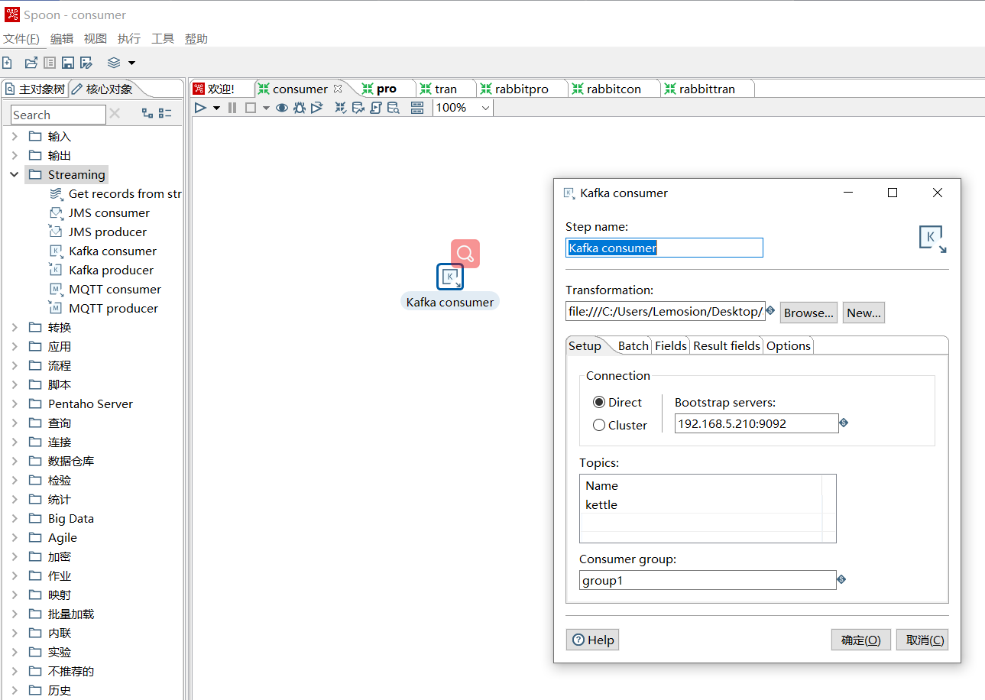
Task: Stop the running transformation
Action: click(x=250, y=108)
